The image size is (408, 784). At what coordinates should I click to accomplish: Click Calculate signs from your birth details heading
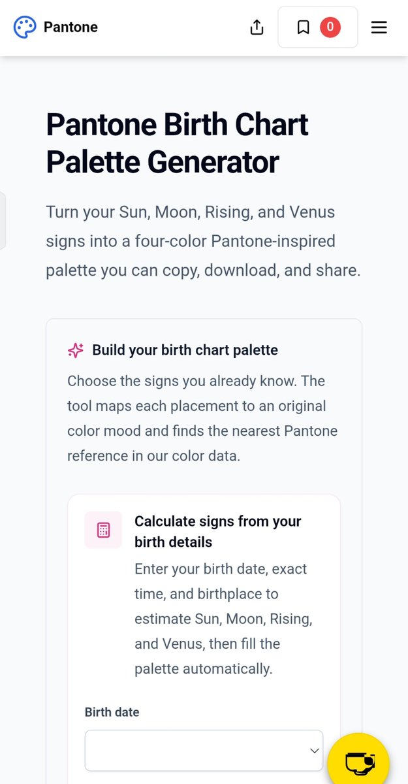point(218,531)
